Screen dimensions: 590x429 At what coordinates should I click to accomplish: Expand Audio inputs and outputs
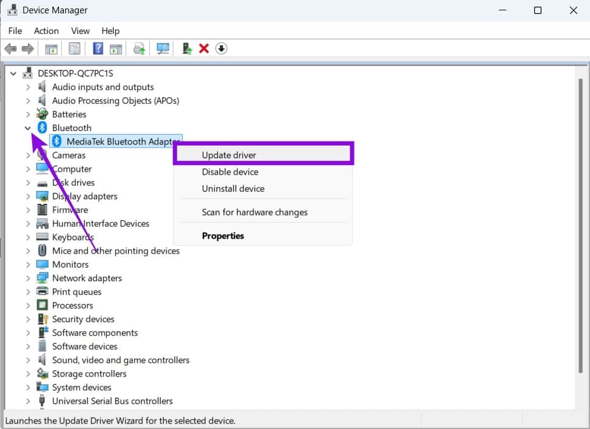point(28,87)
